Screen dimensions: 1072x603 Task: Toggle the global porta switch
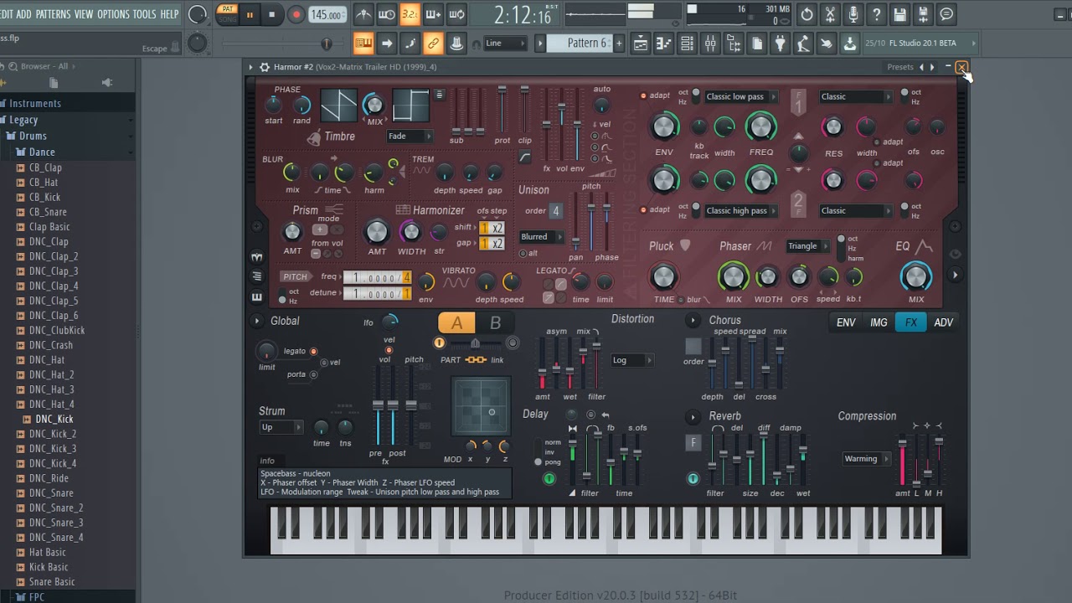(x=313, y=374)
